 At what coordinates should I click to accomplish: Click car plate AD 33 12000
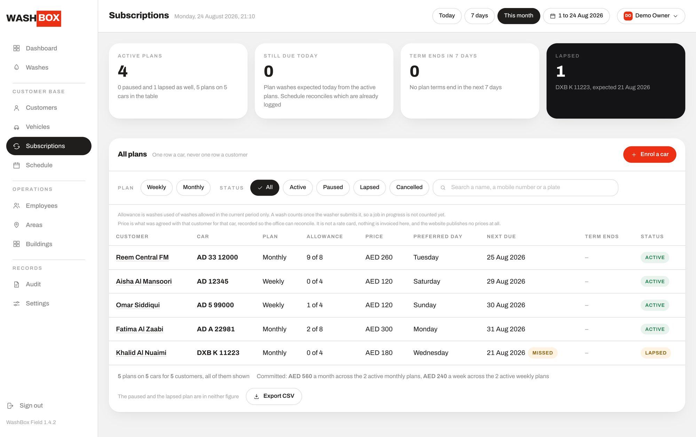217,257
